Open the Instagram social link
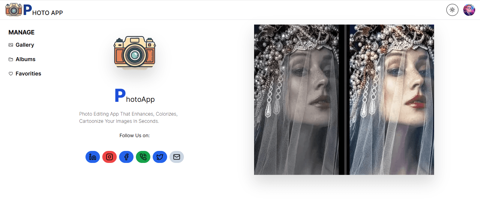 pyautogui.click(x=109, y=157)
